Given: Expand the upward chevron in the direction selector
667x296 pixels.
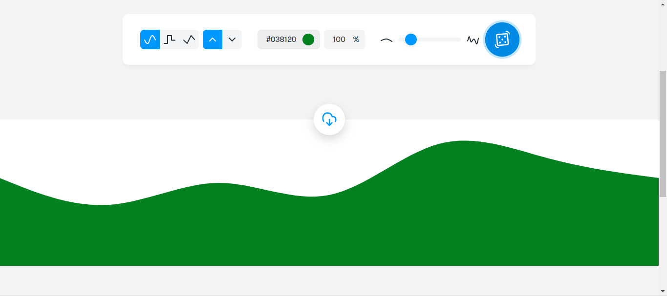Looking at the screenshot, I should tap(213, 39).
